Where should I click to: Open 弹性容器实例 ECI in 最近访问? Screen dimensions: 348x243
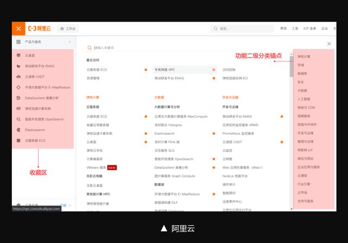click(x=235, y=78)
